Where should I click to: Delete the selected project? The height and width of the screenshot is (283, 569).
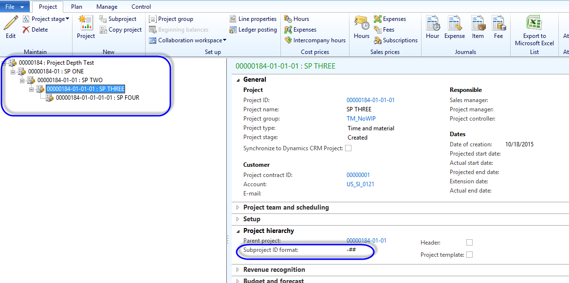35,30
